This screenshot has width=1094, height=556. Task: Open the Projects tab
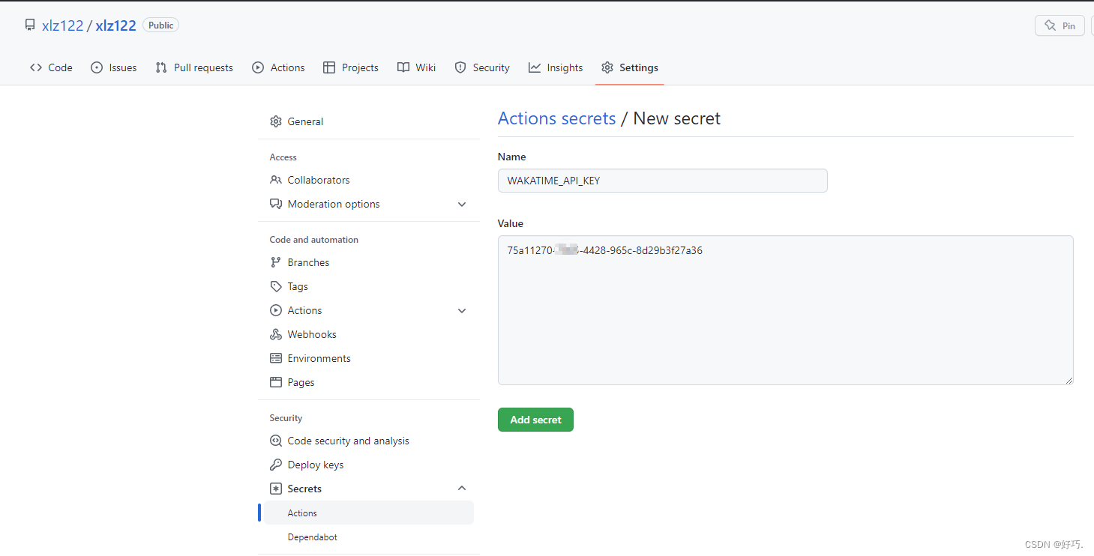pyautogui.click(x=351, y=67)
